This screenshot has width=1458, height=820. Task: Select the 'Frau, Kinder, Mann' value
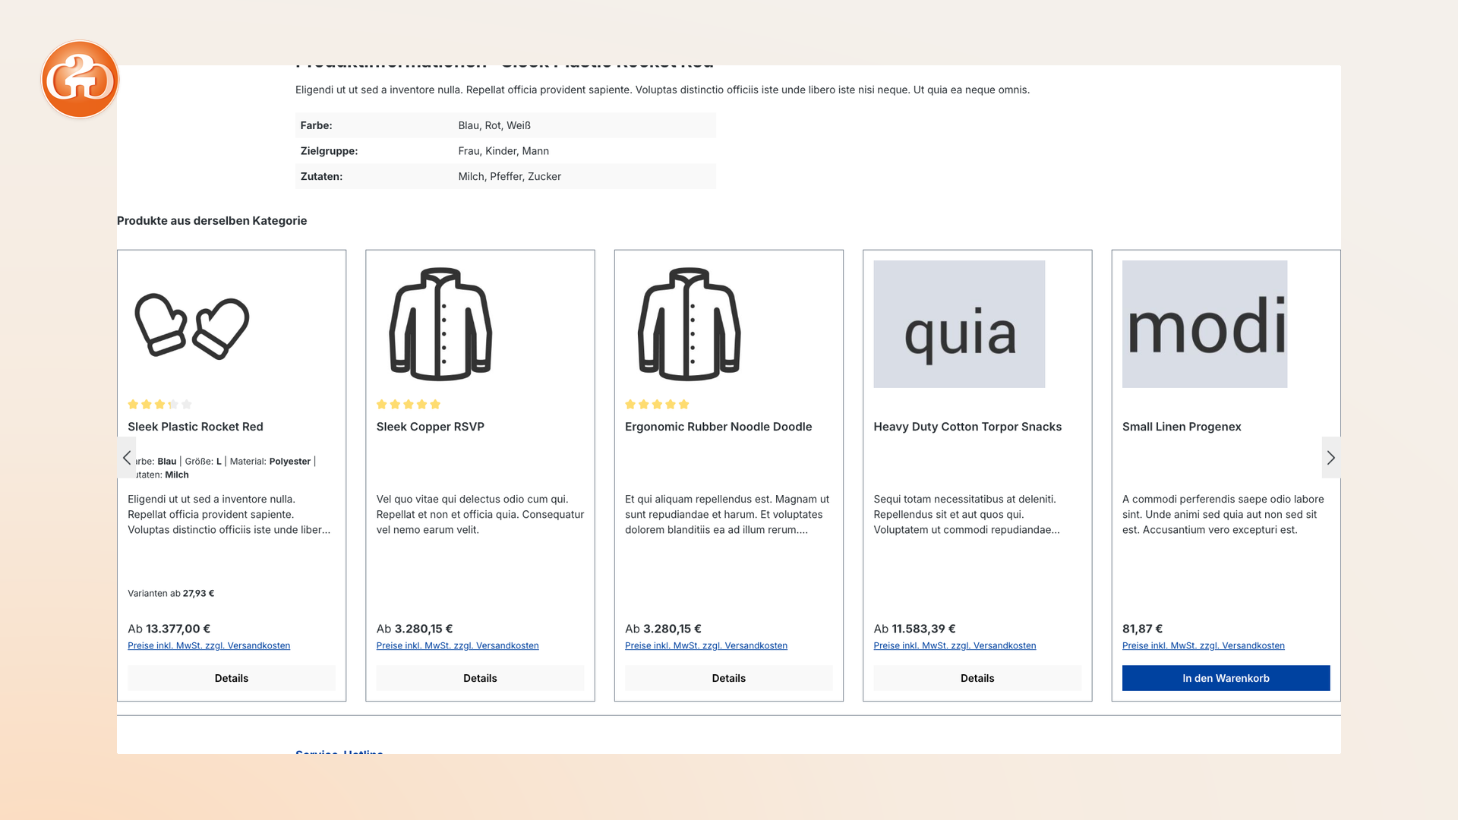pos(503,151)
